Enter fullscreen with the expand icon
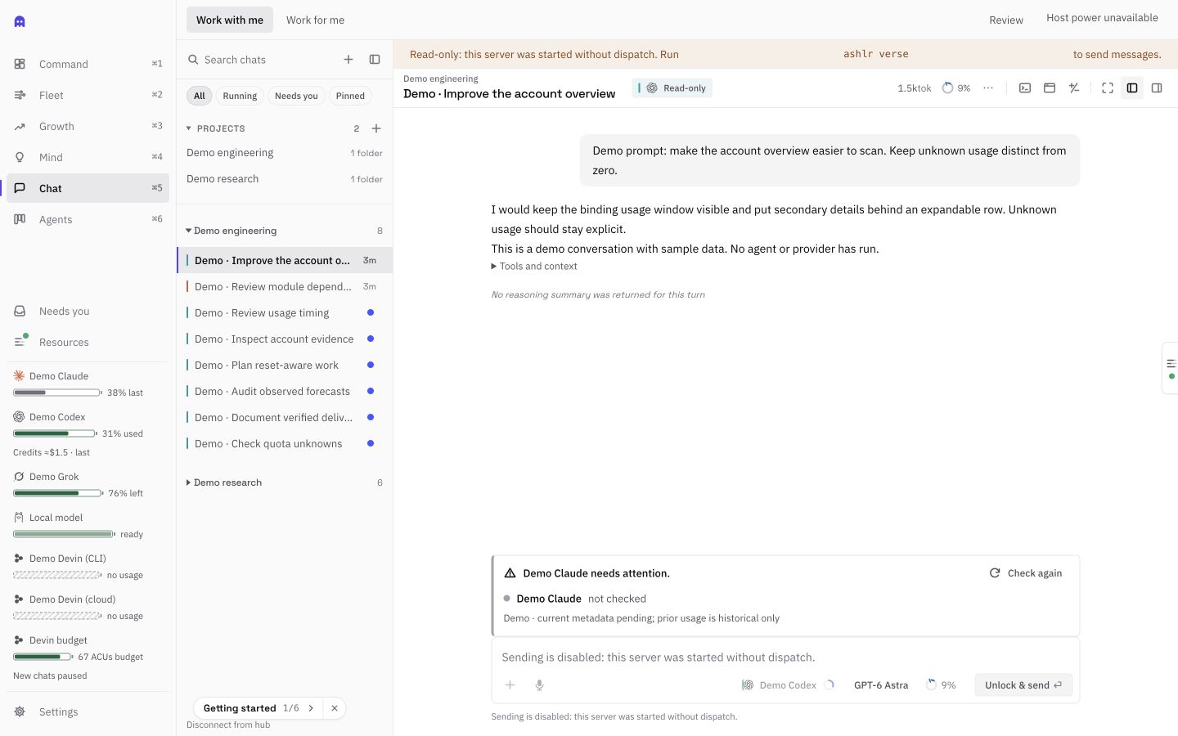 (x=1108, y=88)
